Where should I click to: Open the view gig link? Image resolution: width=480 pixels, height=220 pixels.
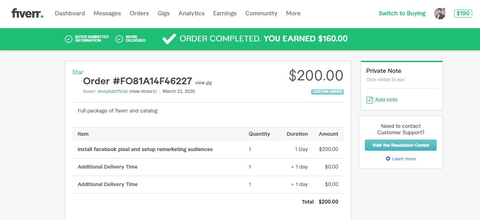[x=204, y=83]
